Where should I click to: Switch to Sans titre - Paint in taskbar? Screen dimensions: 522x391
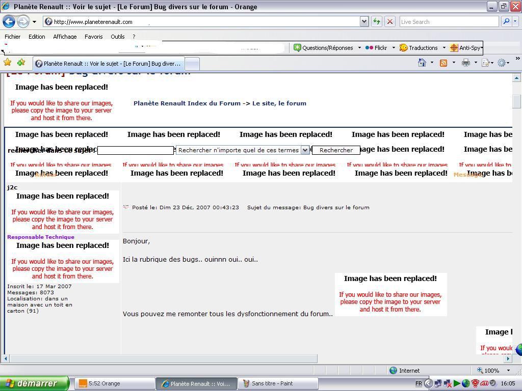(278, 383)
